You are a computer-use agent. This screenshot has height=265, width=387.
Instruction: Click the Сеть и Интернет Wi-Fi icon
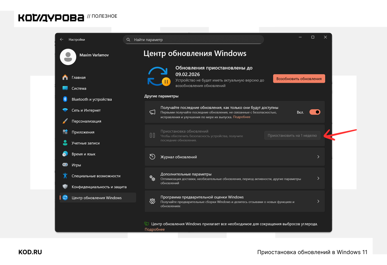65,110
